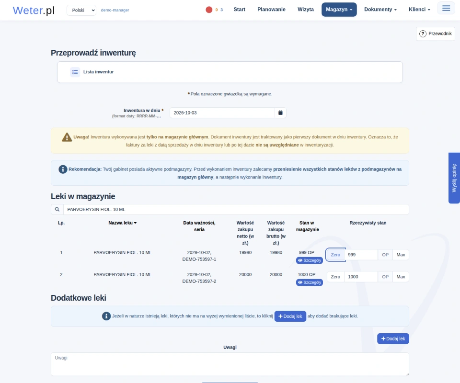Click the demo-manager user link

(x=115, y=10)
